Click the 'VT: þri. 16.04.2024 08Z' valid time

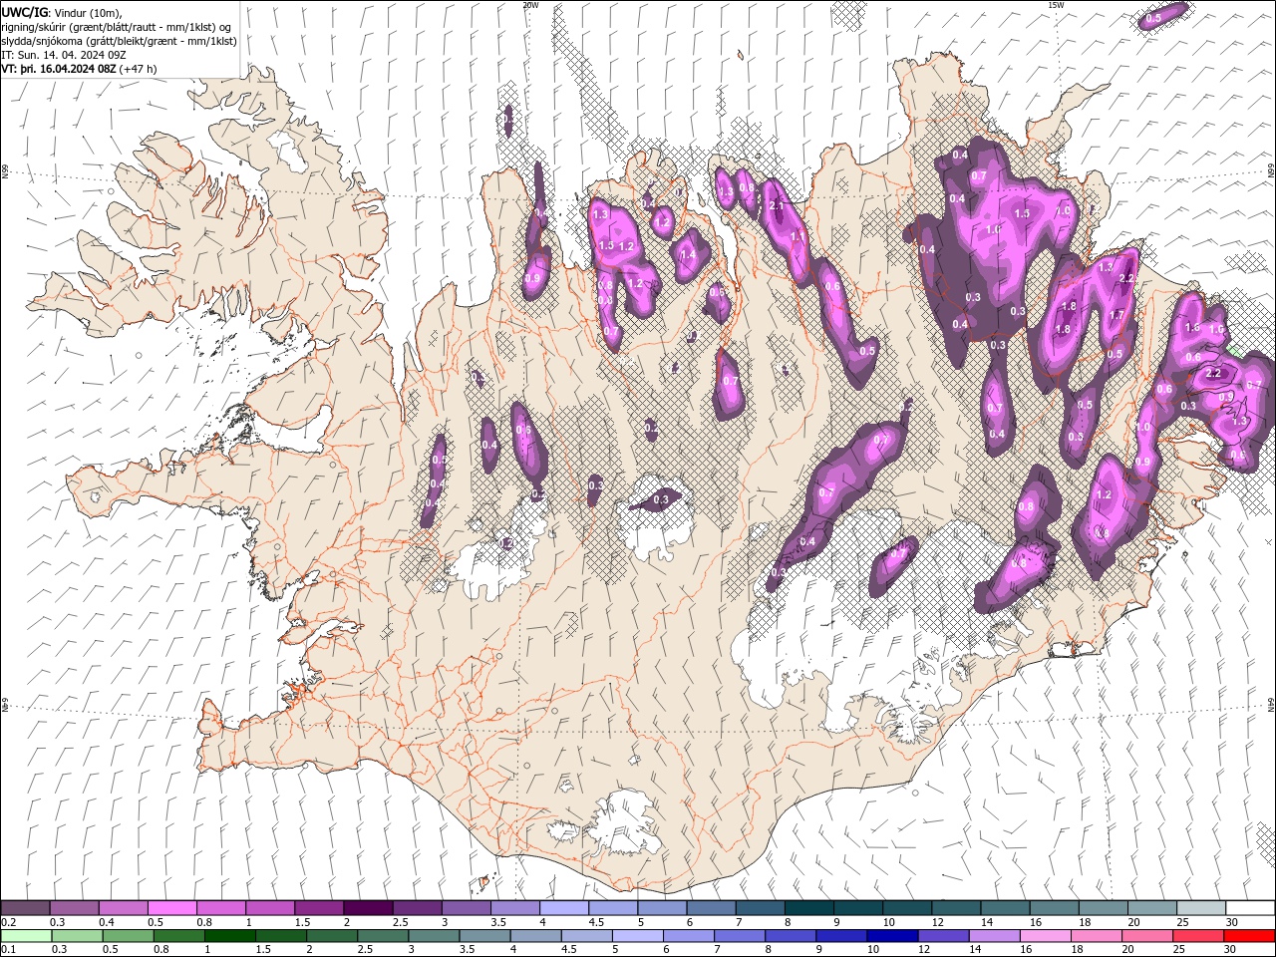click(59, 69)
